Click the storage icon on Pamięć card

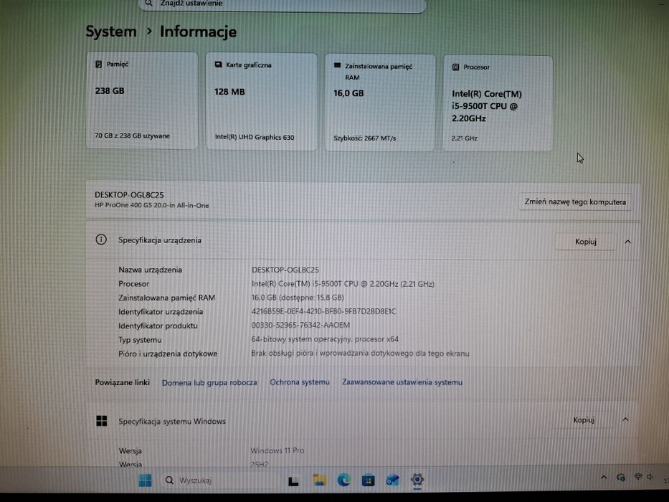coord(98,64)
